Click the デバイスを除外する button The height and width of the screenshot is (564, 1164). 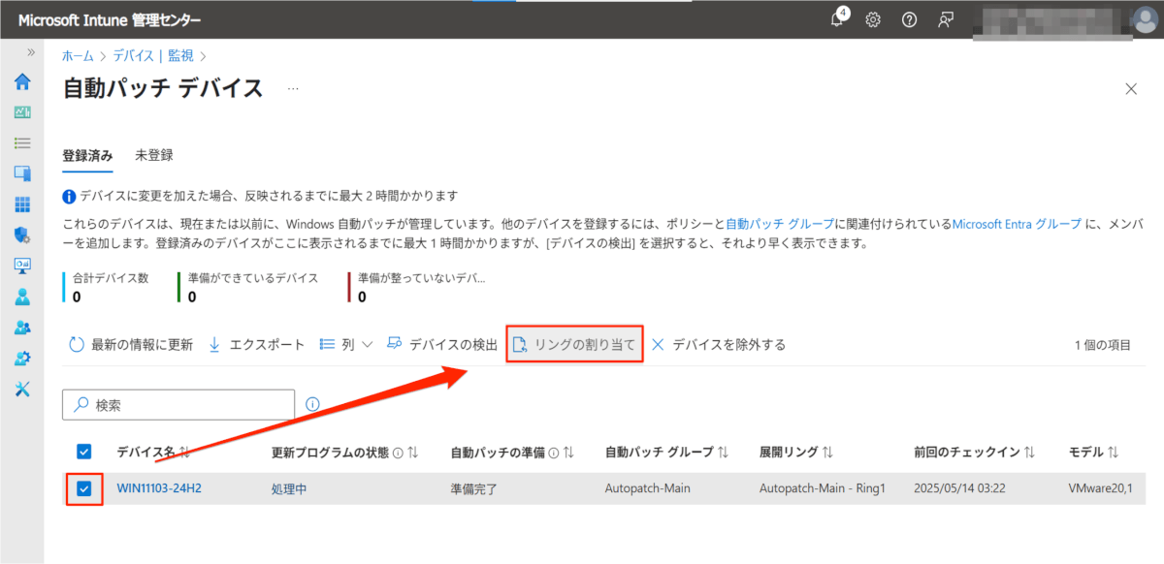click(x=718, y=345)
